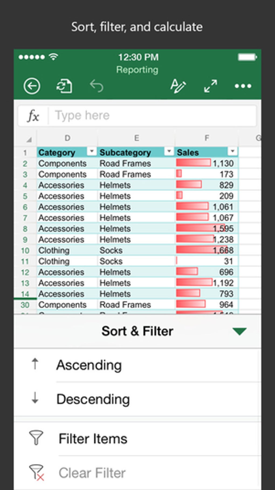Open the file sync/share icon
The width and height of the screenshot is (275, 490).
coord(64,86)
